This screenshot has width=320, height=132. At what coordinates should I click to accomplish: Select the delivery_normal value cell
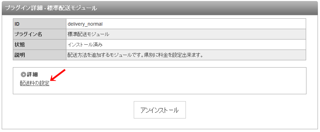point(186,24)
